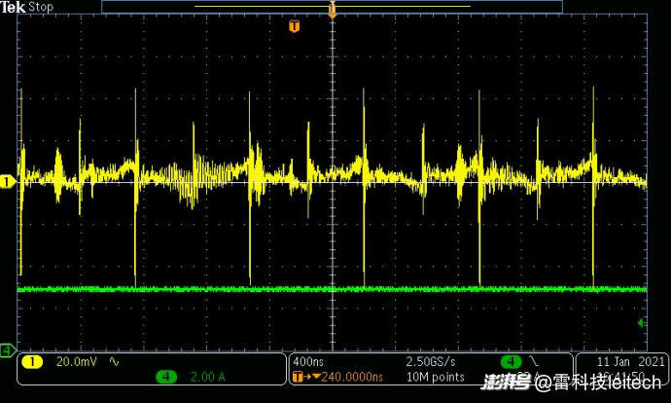Click the channel 4 ground marker at left edge
671x403 pixels.
point(6,349)
